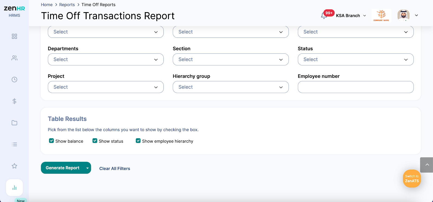
Task: Navigate to Home via the breadcrumb
Action: pyautogui.click(x=47, y=5)
